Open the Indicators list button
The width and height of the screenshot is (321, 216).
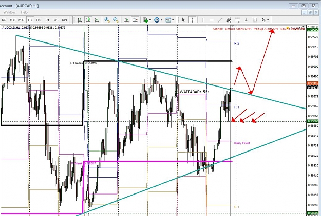(x=147, y=20)
